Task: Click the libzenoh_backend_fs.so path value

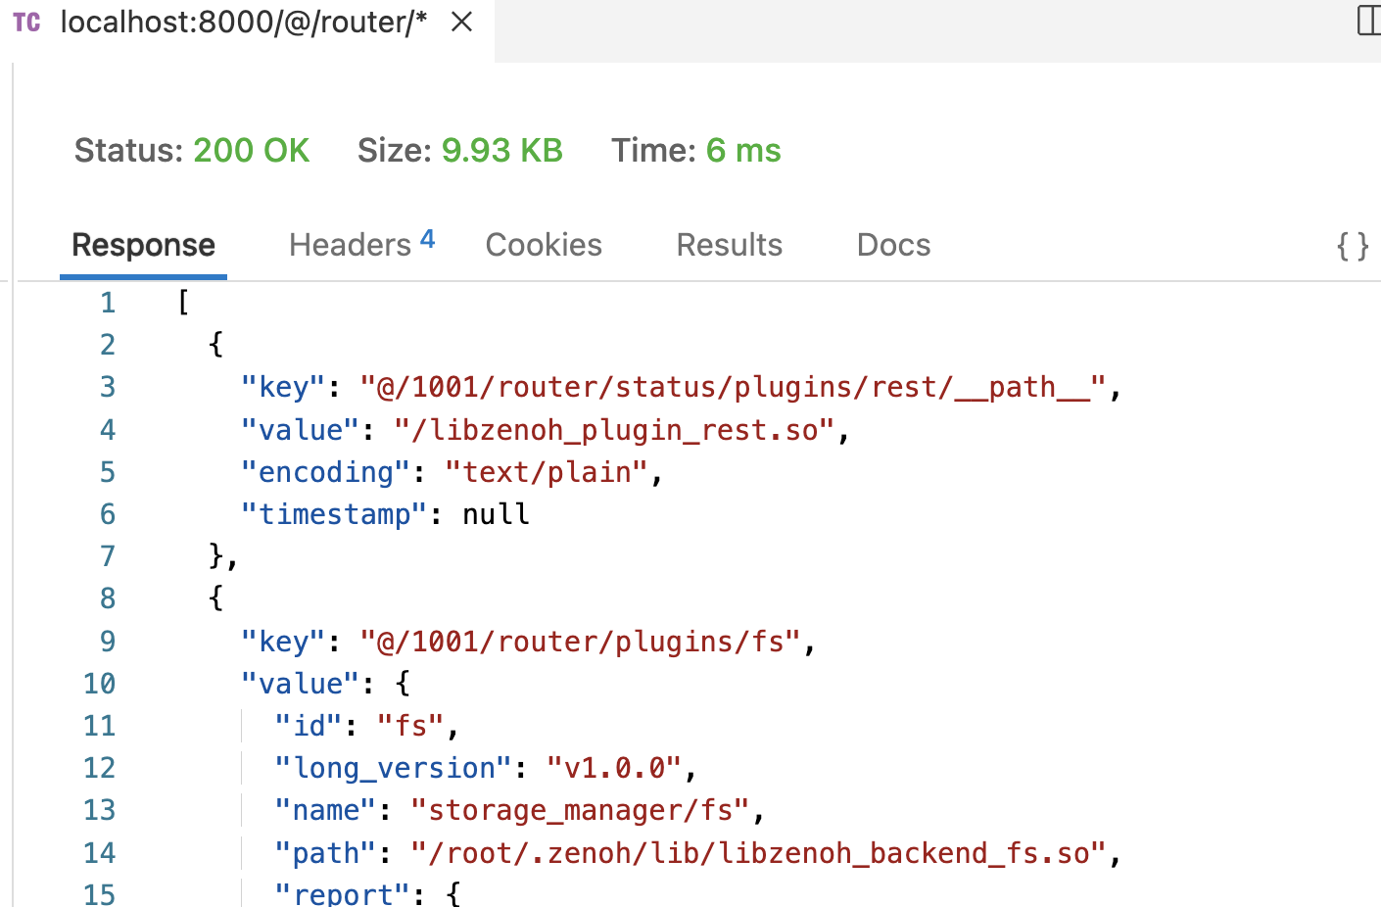Action: [x=759, y=853]
